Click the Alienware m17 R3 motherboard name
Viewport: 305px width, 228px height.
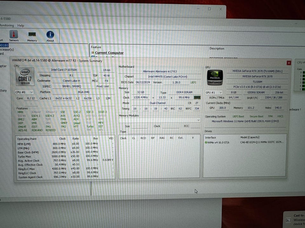160,71
